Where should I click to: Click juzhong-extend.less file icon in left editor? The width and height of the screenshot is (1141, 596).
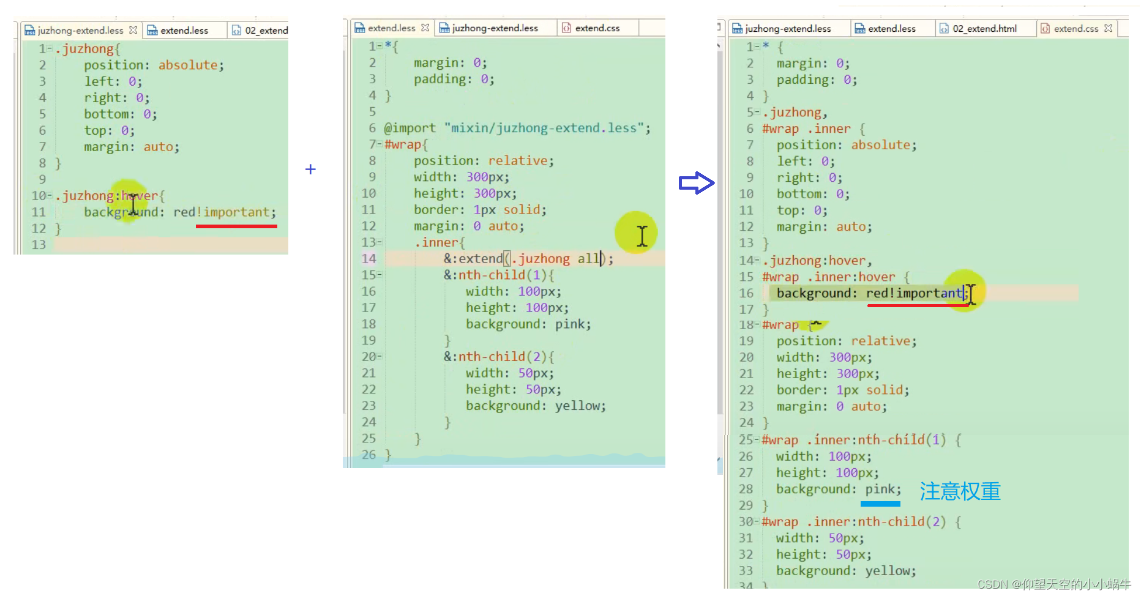click(x=29, y=30)
